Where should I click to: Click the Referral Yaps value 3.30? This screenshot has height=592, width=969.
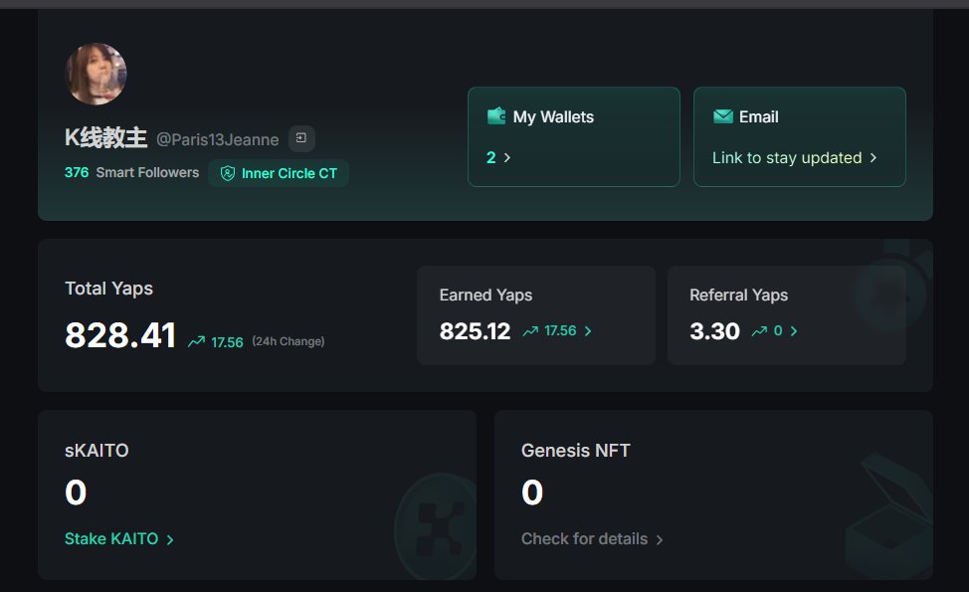(714, 331)
